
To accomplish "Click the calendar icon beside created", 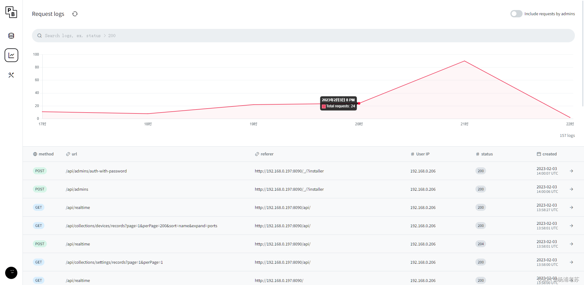I will 539,154.
